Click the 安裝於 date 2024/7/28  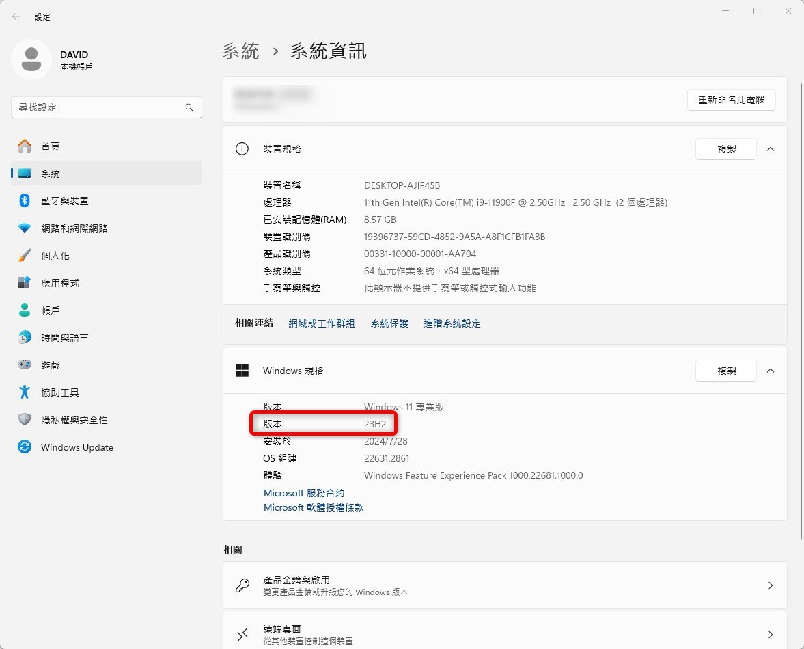pyautogui.click(x=385, y=441)
